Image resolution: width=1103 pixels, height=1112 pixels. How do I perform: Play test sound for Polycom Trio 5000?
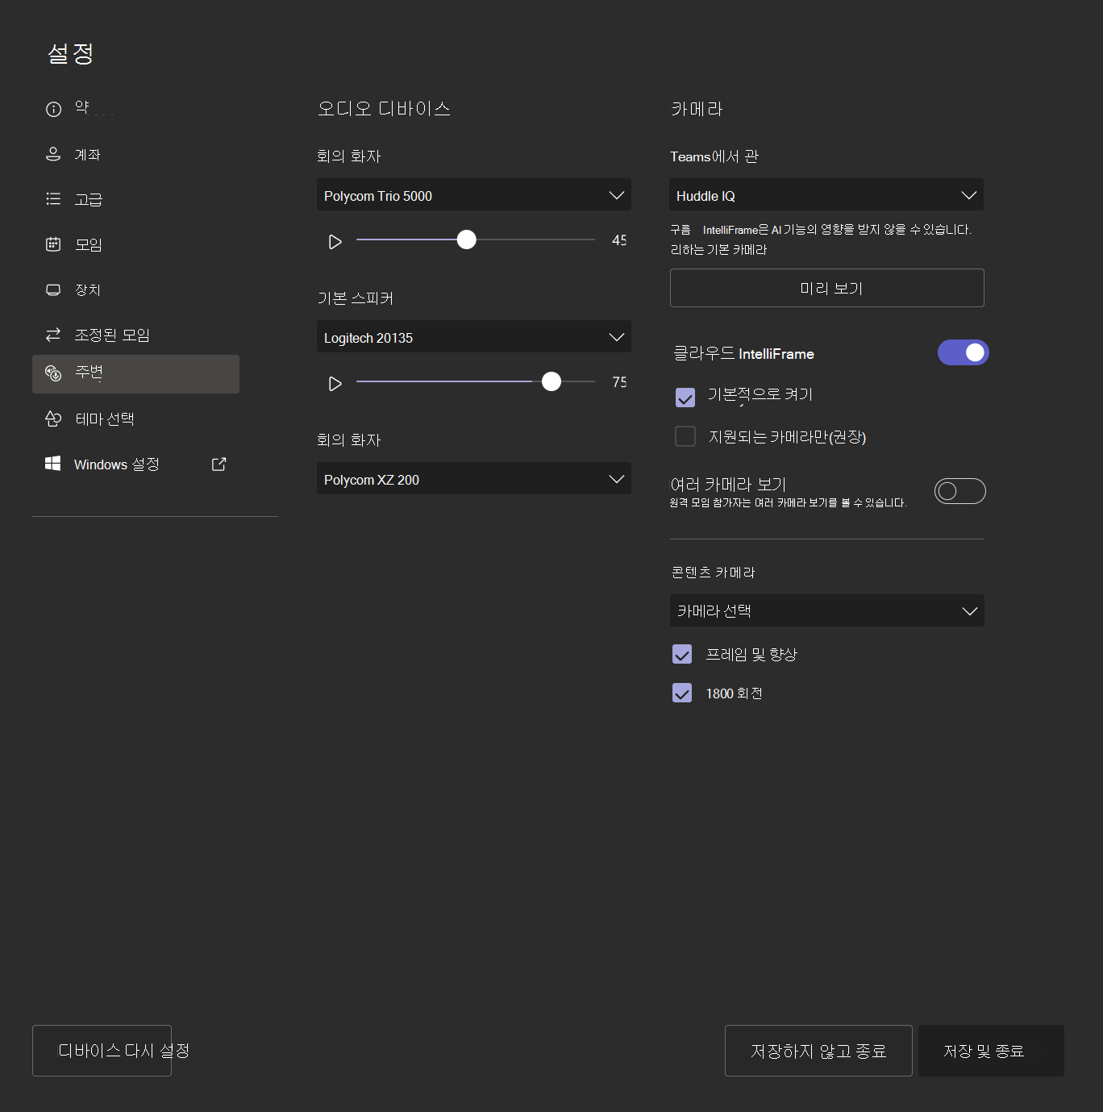pos(335,242)
